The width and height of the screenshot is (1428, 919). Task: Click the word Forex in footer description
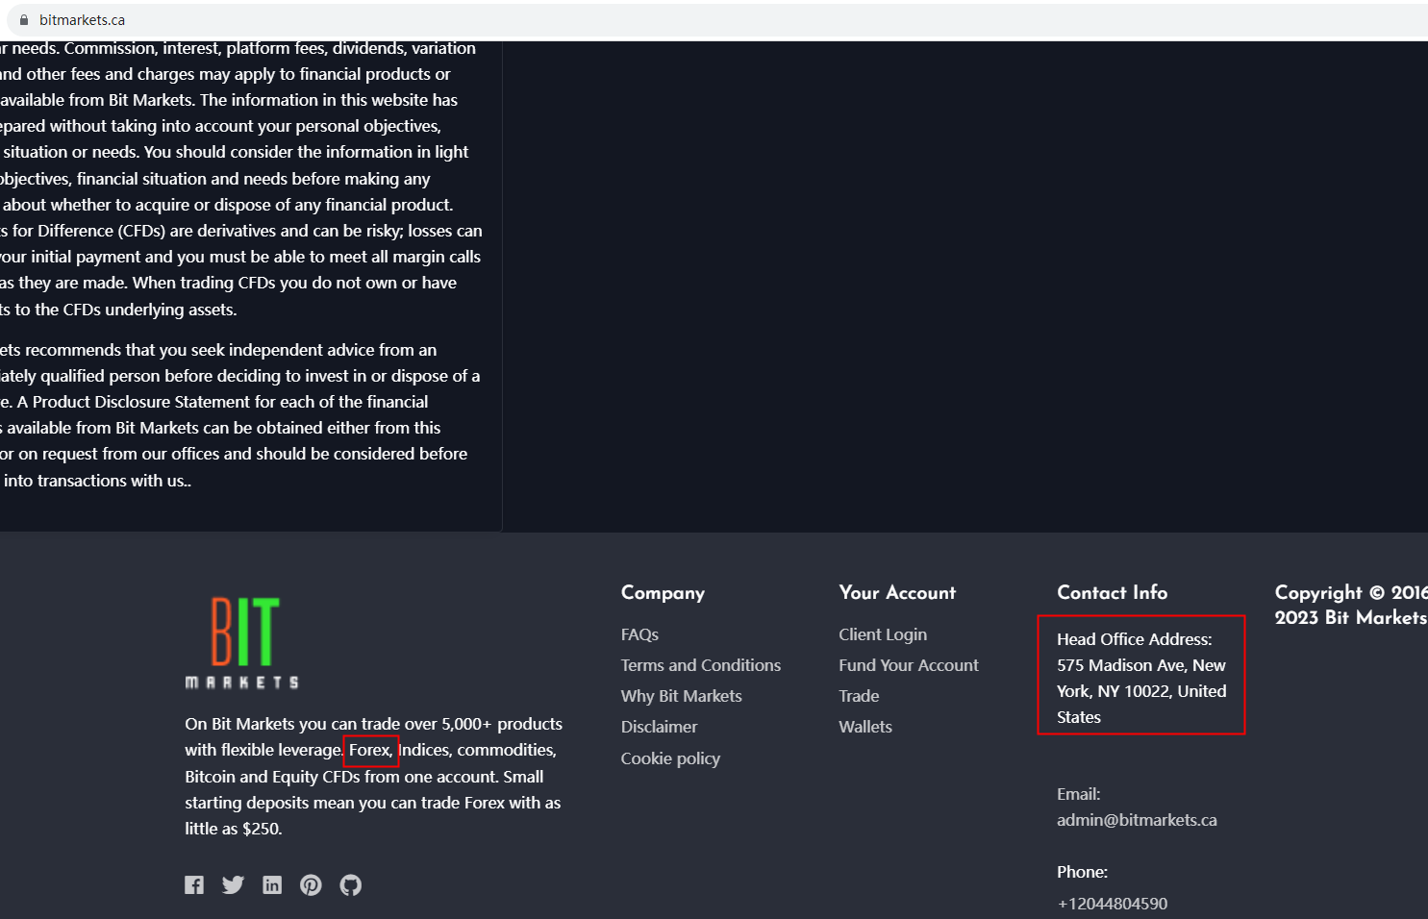370,750
